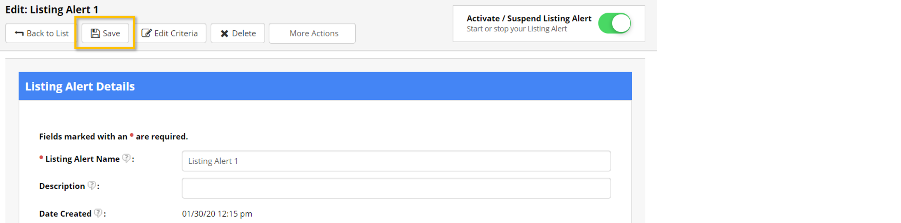Click the 'Description' field label text

point(62,186)
